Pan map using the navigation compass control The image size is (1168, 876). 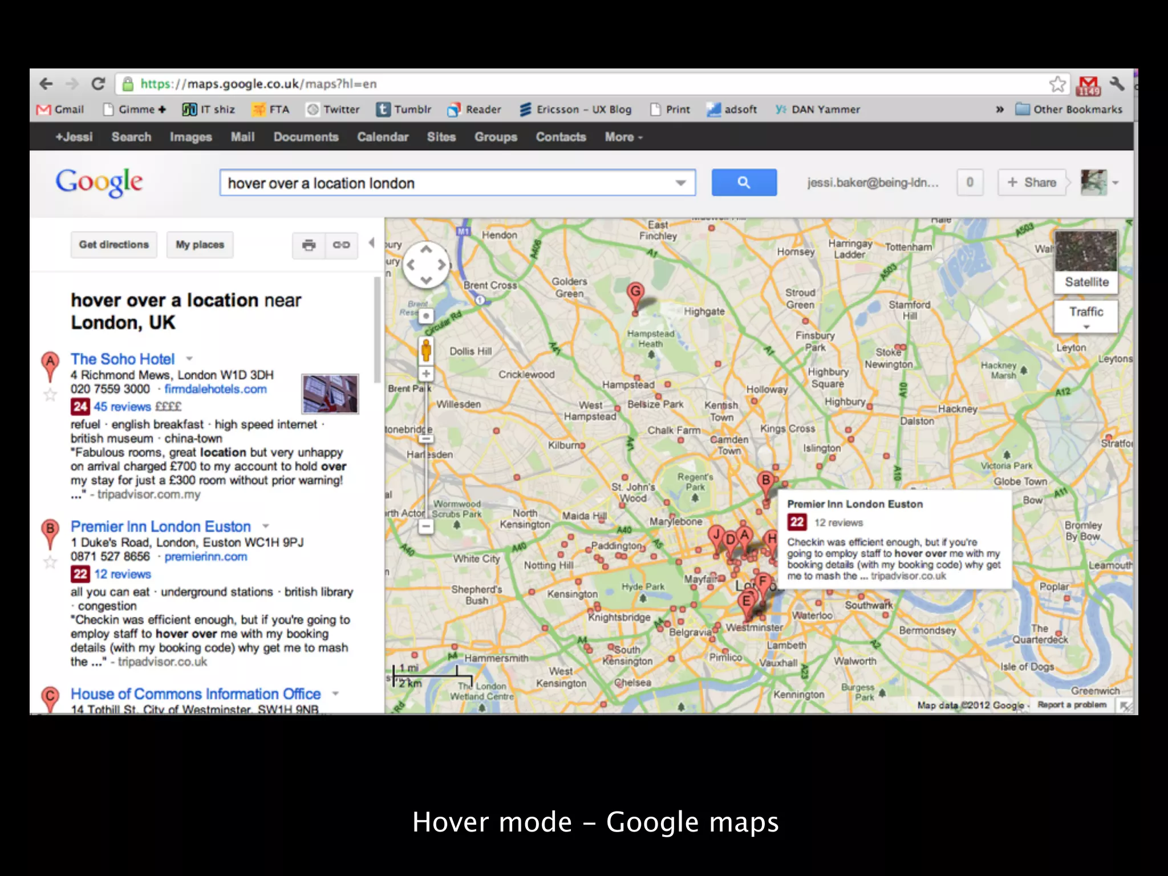[x=426, y=265]
